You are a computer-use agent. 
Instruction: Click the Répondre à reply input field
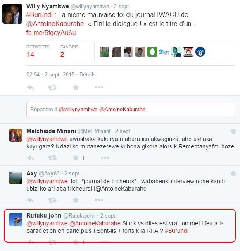[131, 109]
